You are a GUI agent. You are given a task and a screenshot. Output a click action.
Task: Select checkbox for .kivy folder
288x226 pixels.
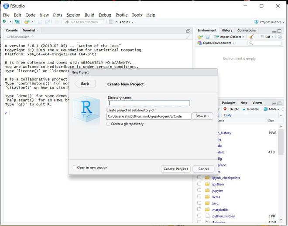(x=199, y=203)
